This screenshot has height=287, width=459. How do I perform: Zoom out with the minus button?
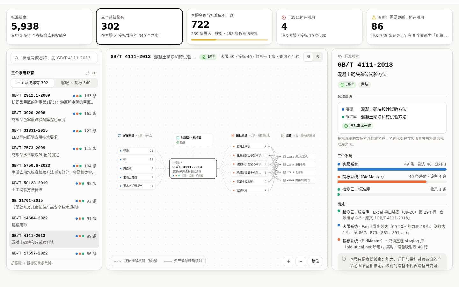point(301,261)
